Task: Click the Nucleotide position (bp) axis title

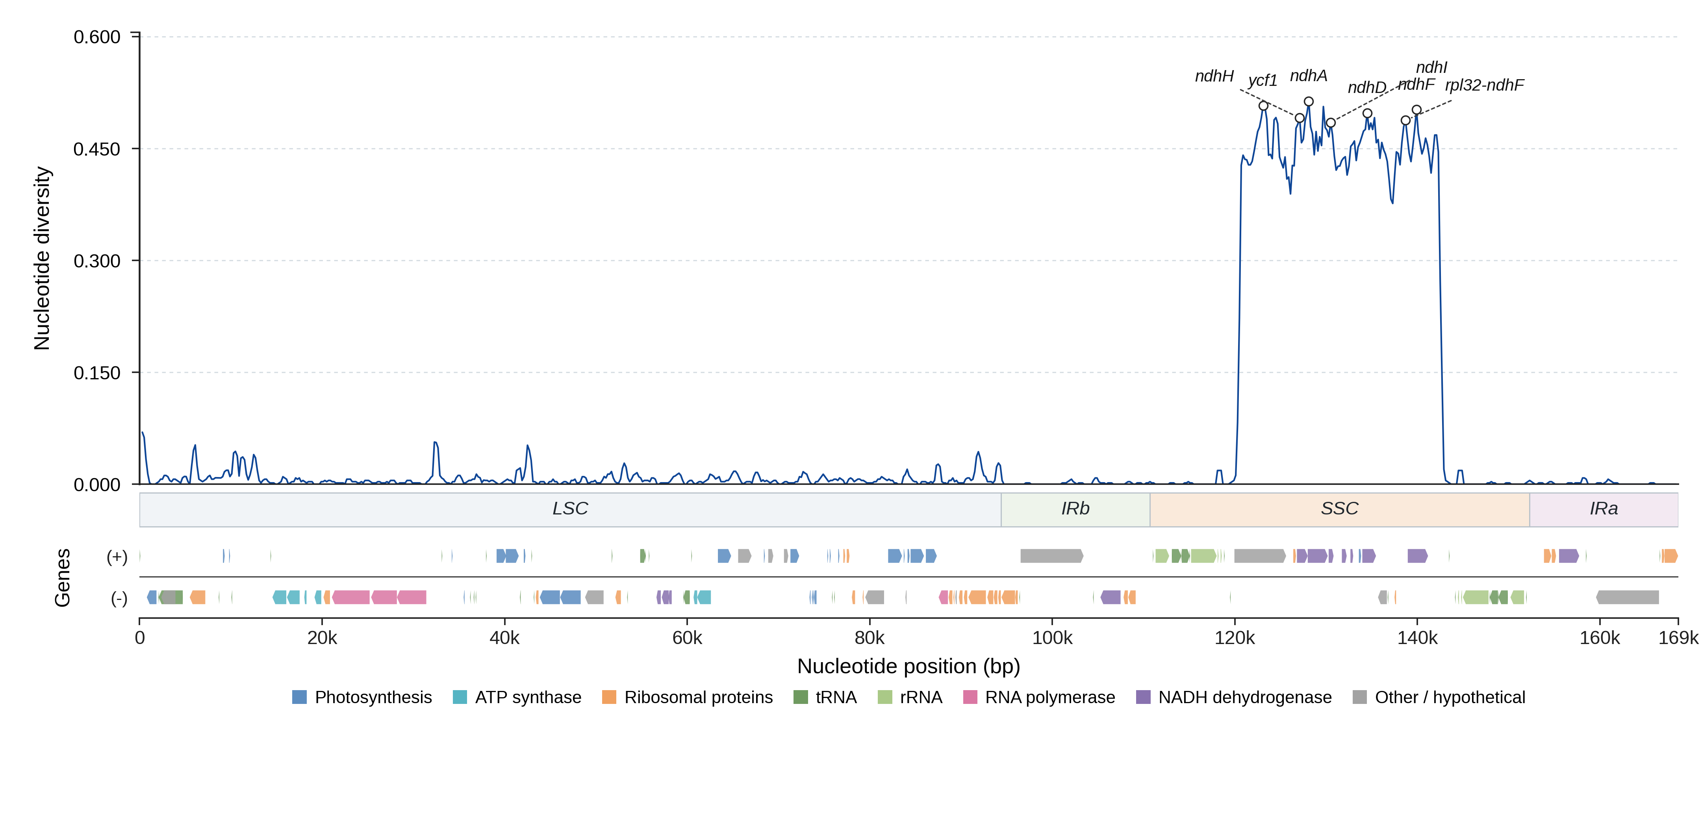Action: [908, 666]
